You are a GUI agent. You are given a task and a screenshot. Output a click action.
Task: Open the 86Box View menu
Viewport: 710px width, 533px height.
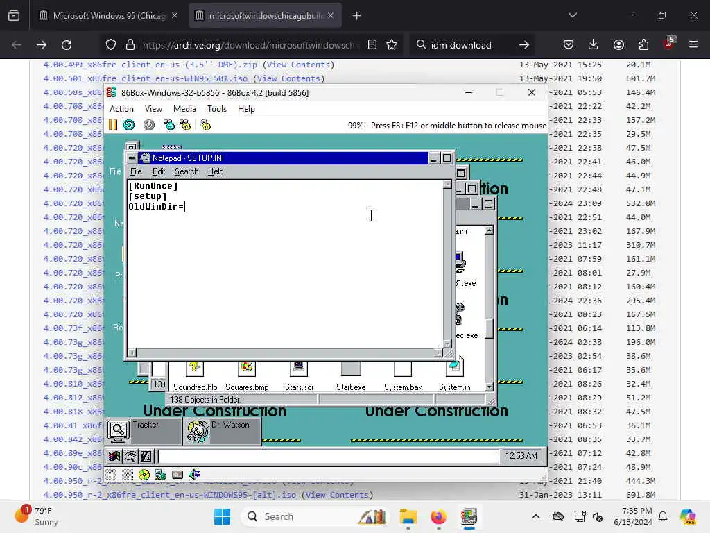coord(153,109)
